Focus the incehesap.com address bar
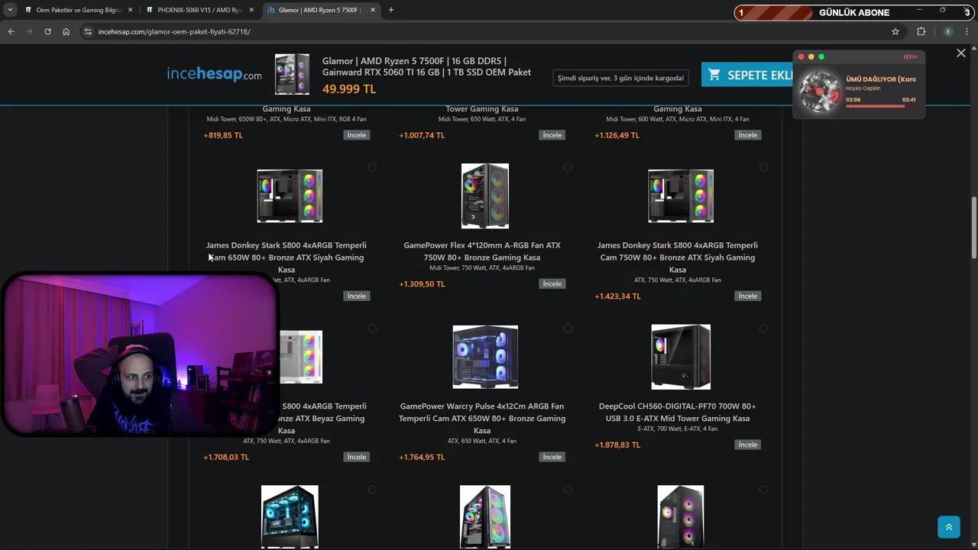The image size is (978, 550). pos(489,31)
